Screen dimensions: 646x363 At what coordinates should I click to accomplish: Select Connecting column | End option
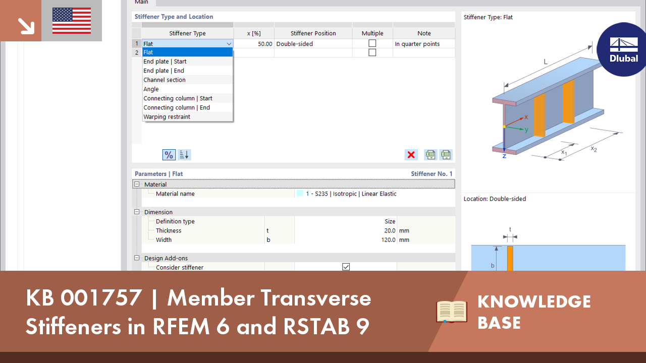click(188, 107)
